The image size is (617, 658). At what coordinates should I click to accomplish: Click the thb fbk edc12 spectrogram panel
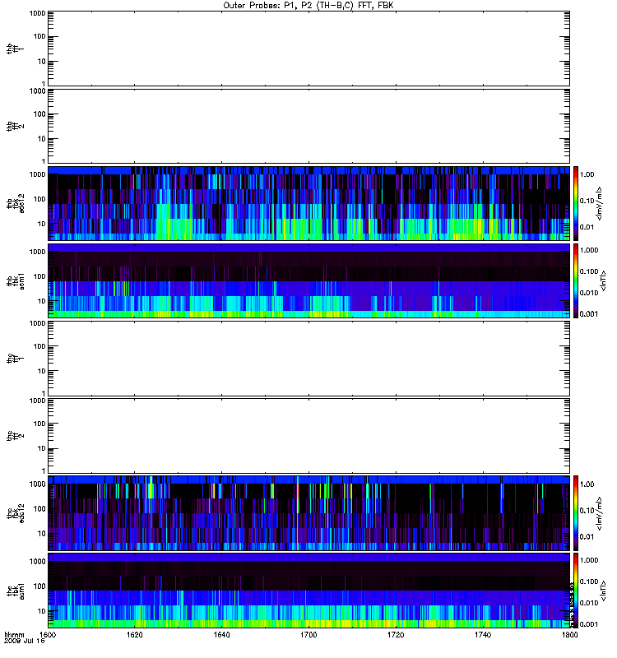308,203
